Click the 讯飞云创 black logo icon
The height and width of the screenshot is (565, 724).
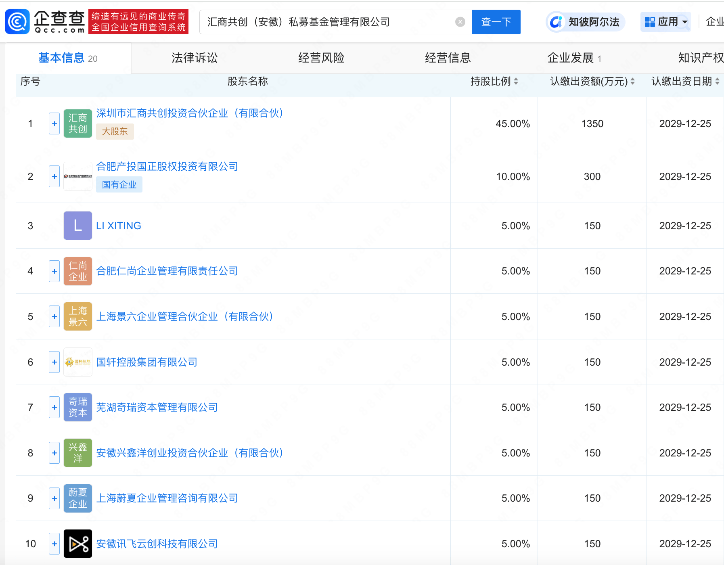click(78, 544)
